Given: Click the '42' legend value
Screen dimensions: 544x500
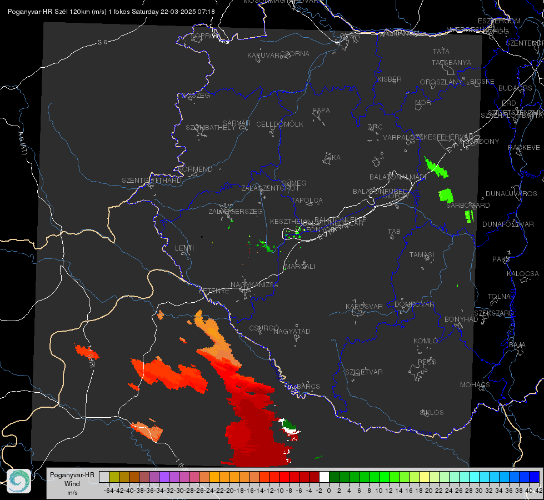Looking at the screenshot, I should [x=539, y=491].
